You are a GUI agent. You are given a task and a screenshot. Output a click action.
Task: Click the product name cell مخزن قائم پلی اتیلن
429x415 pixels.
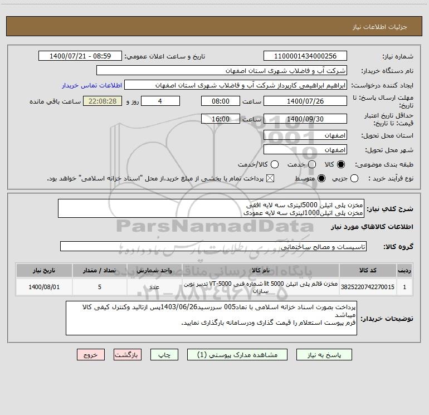[x=261, y=287]
